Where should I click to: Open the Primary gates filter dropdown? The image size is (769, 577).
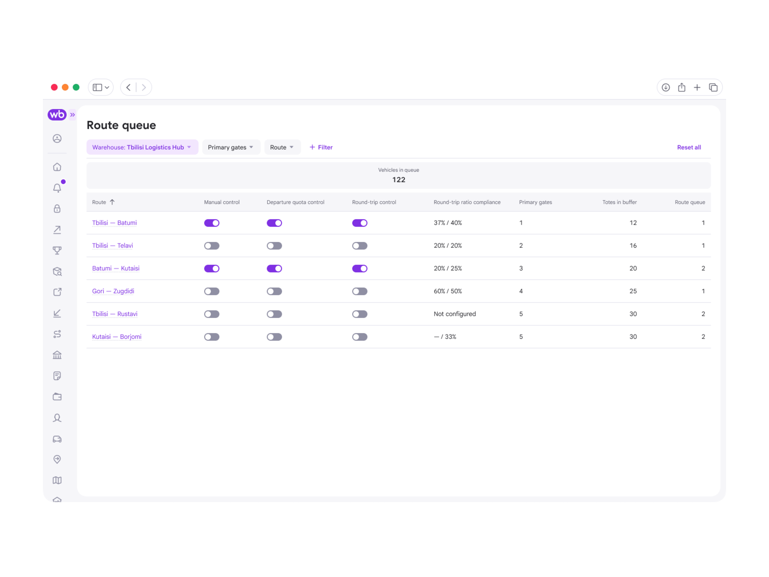[231, 147]
